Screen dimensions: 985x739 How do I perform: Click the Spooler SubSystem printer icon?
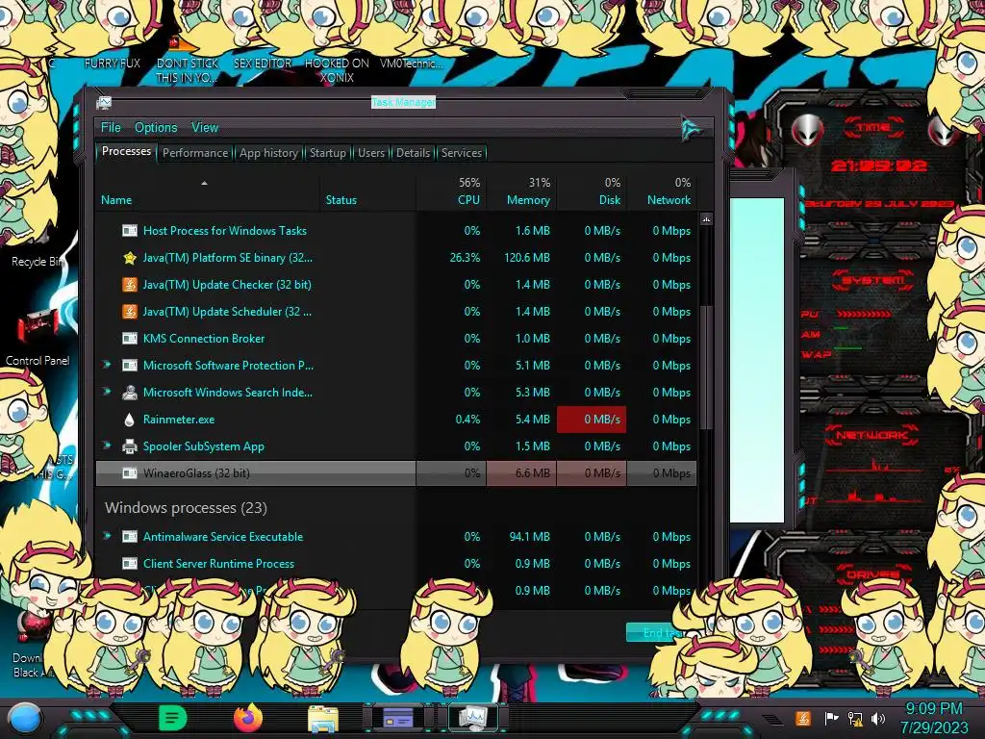tap(130, 446)
